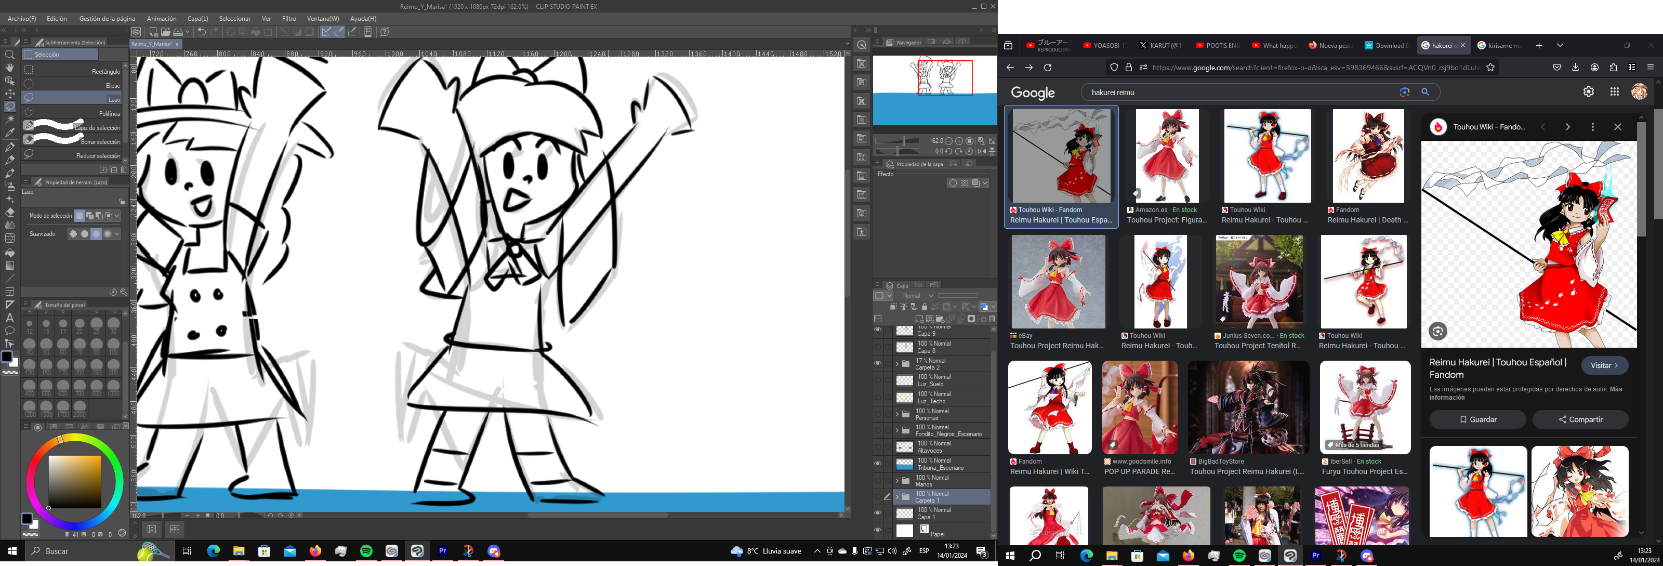The width and height of the screenshot is (1663, 566).
Task: Show the Capa 8 layer
Action: click(877, 347)
